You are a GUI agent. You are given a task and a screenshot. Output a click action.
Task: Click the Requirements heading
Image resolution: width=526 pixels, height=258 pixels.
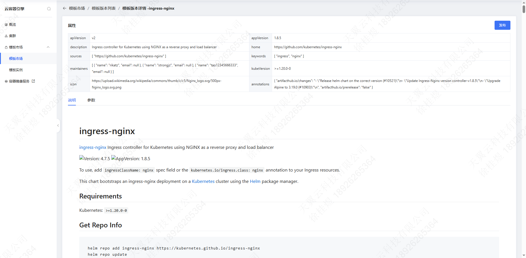[101, 196]
